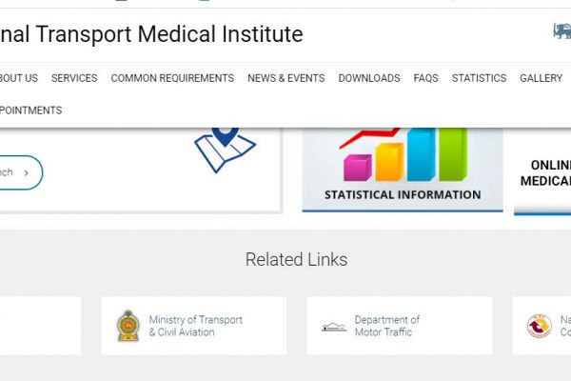This screenshot has width=571, height=381.
Task: Click the National Transport Medical Institute title
Action: point(151,34)
